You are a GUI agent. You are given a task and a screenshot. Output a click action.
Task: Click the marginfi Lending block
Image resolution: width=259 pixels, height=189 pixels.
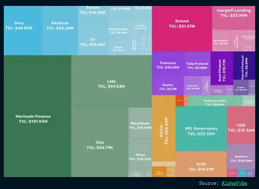click(234, 13)
